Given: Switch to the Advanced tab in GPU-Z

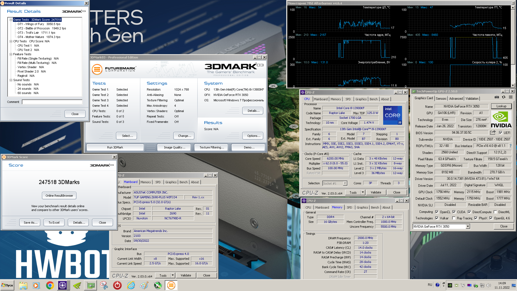Looking at the screenshot, I should click(456, 99).
